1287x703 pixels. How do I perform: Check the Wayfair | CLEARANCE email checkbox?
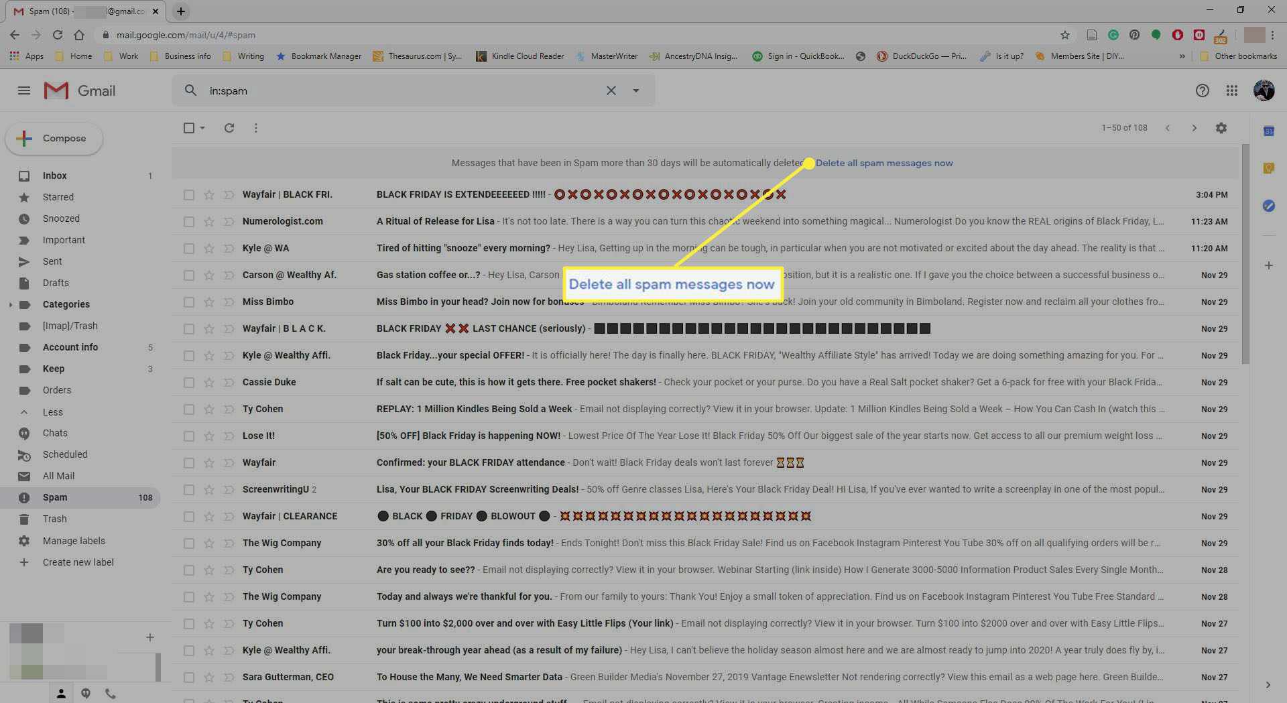click(x=189, y=516)
